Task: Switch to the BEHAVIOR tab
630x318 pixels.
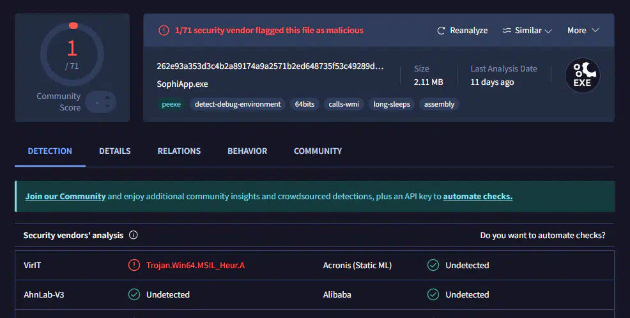Action: [247, 151]
